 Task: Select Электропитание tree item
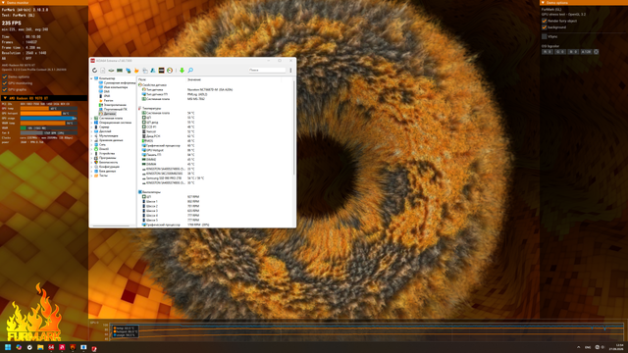pyautogui.click(x=112, y=105)
